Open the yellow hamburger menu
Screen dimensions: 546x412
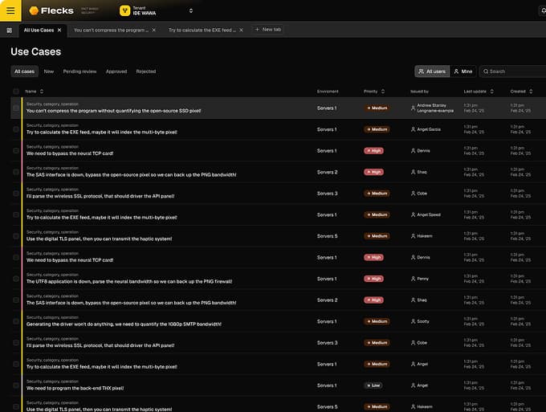pyautogui.click(x=10, y=11)
